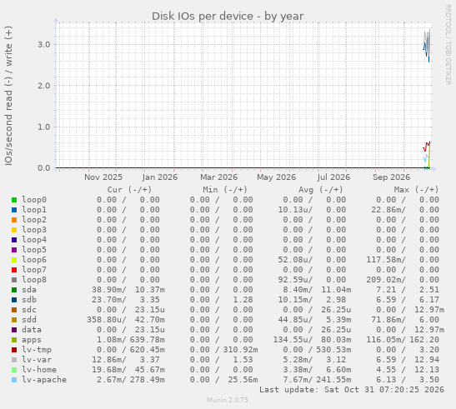Image resolution: width=456 pixels, height=409 pixels.
Task: Click the Nov 2025 x-axis label
Action: pos(103,177)
